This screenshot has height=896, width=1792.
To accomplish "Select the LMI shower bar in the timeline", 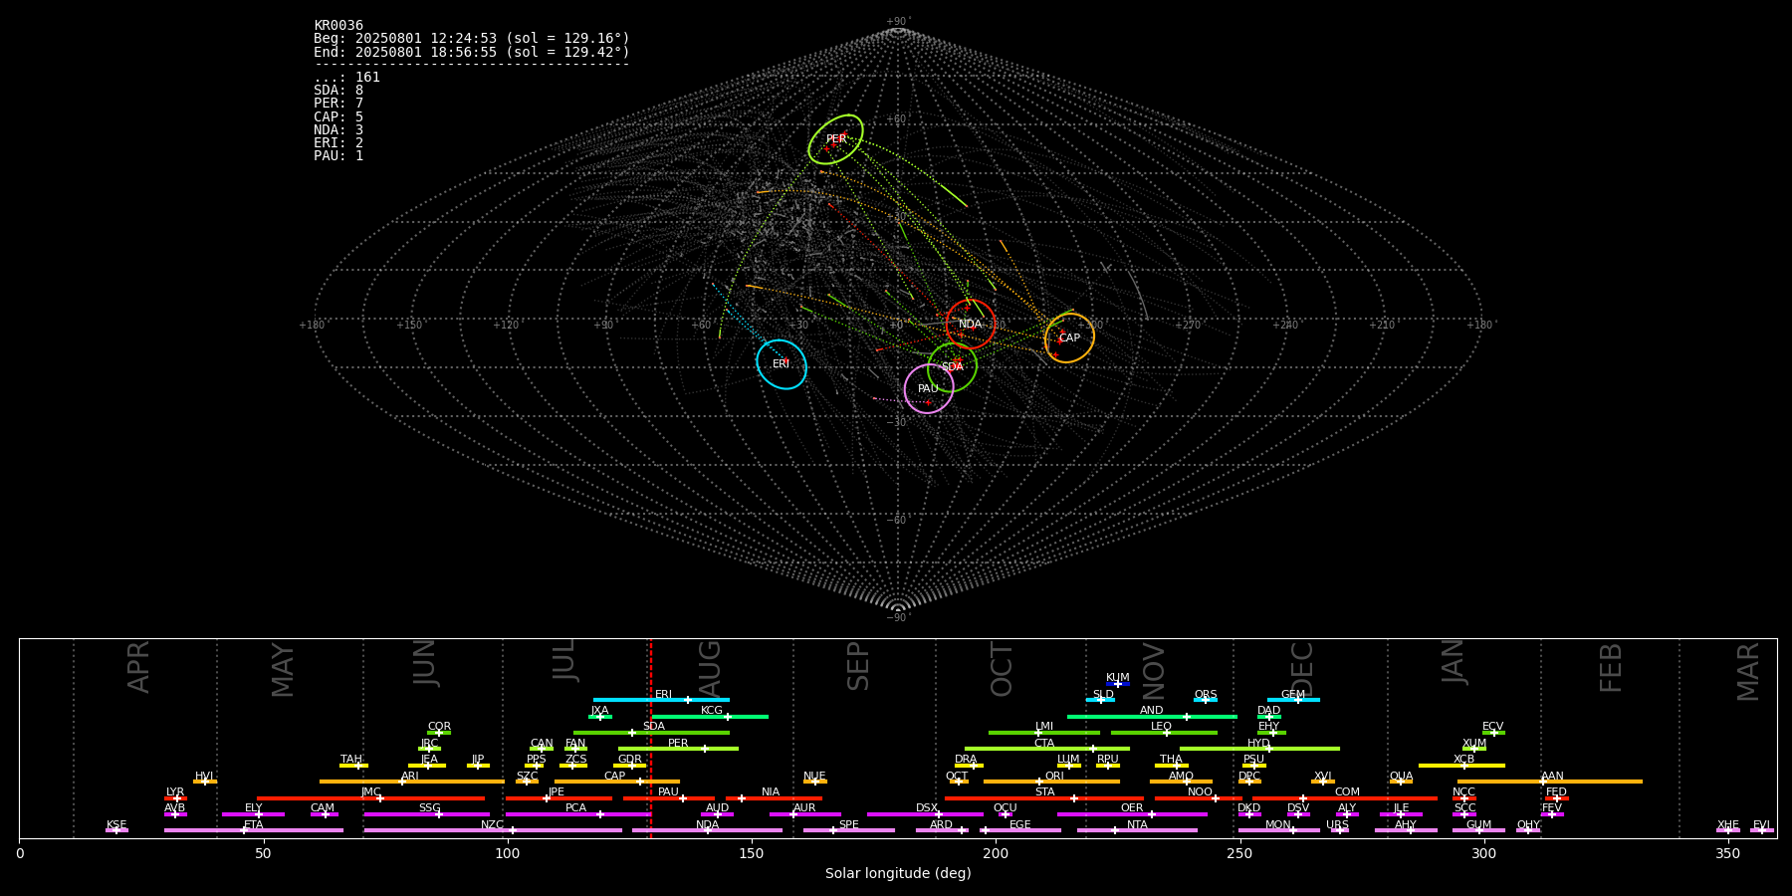I will click(x=1044, y=732).
